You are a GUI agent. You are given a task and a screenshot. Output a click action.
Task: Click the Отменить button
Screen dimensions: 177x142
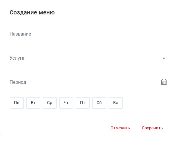120,128
